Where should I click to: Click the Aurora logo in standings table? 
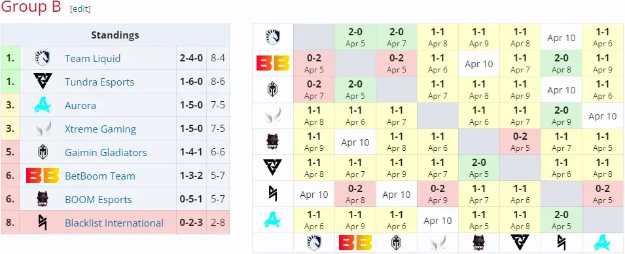[x=43, y=105]
